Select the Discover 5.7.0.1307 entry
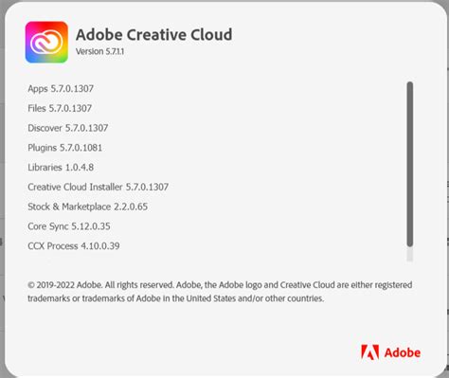449x378 pixels. tap(68, 128)
